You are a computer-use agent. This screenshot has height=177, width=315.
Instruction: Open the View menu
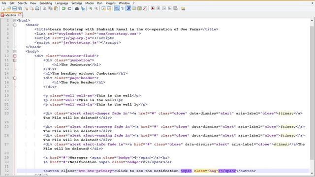click(33, 3)
